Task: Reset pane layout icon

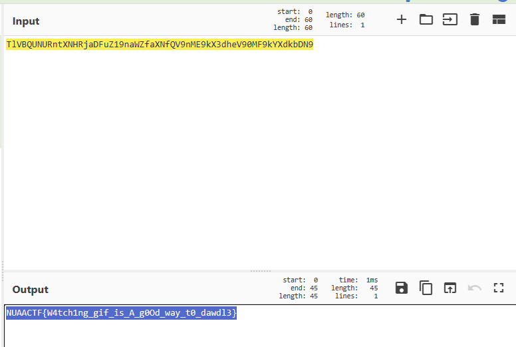Action: [499, 20]
